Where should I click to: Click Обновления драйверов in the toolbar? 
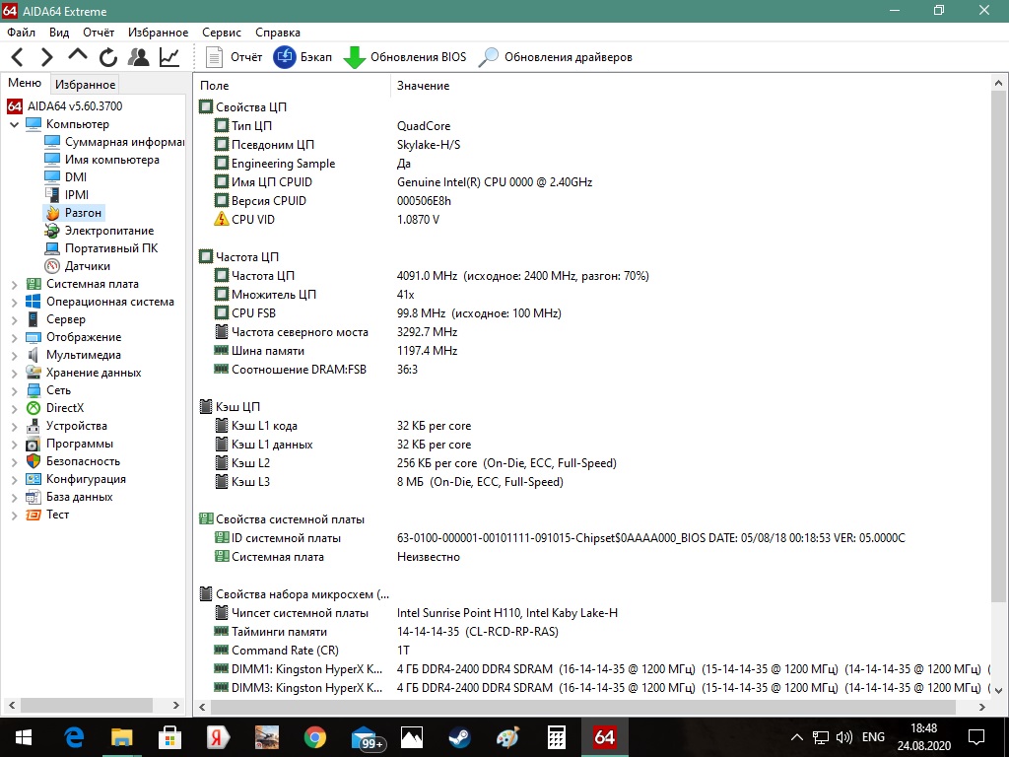[x=556, y=57]
